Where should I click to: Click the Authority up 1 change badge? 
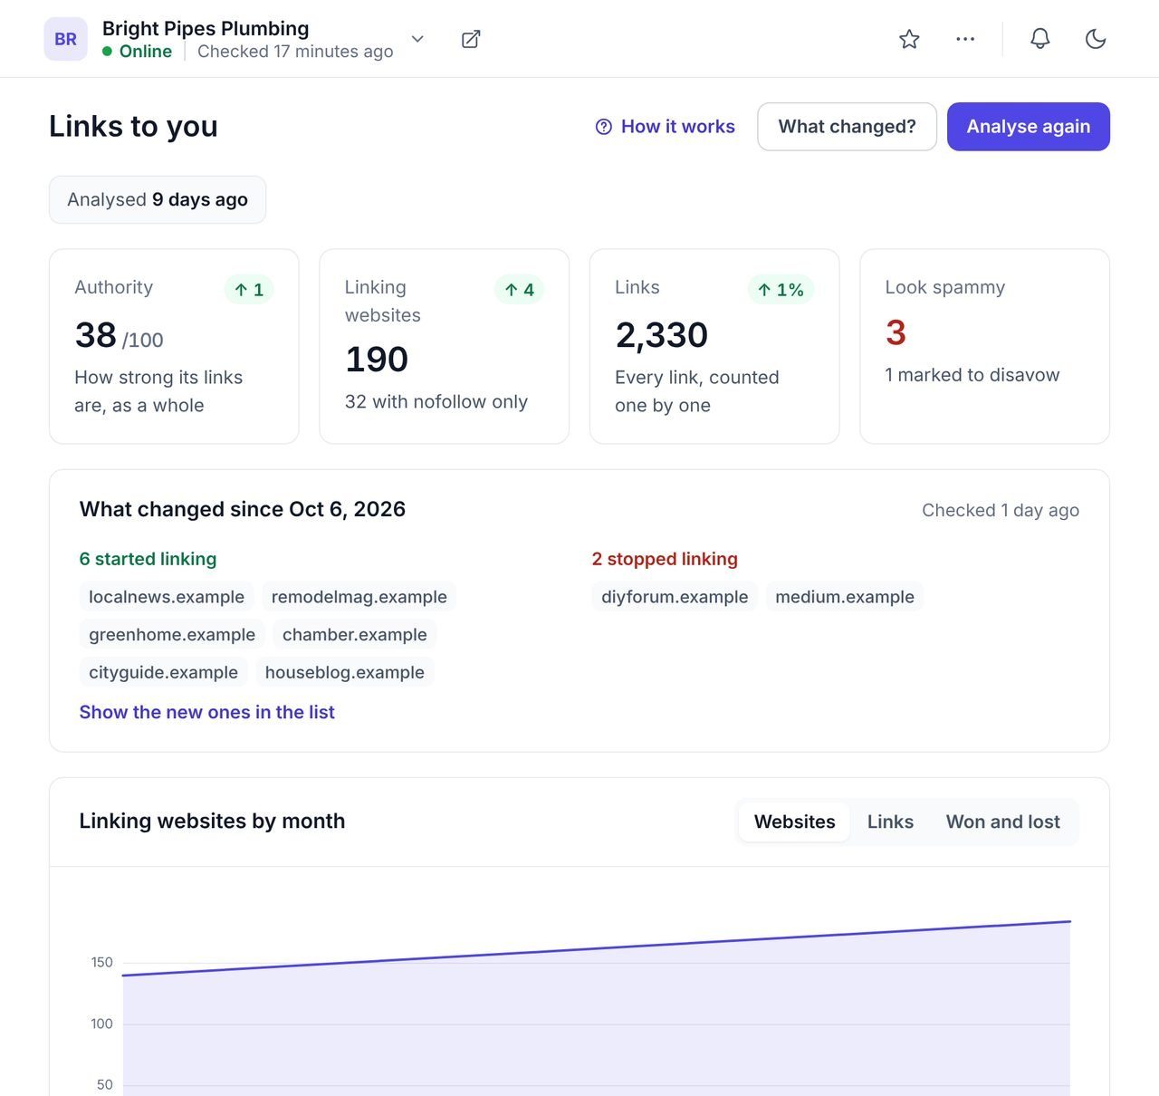pyautogui.click(x=249, y=290)
